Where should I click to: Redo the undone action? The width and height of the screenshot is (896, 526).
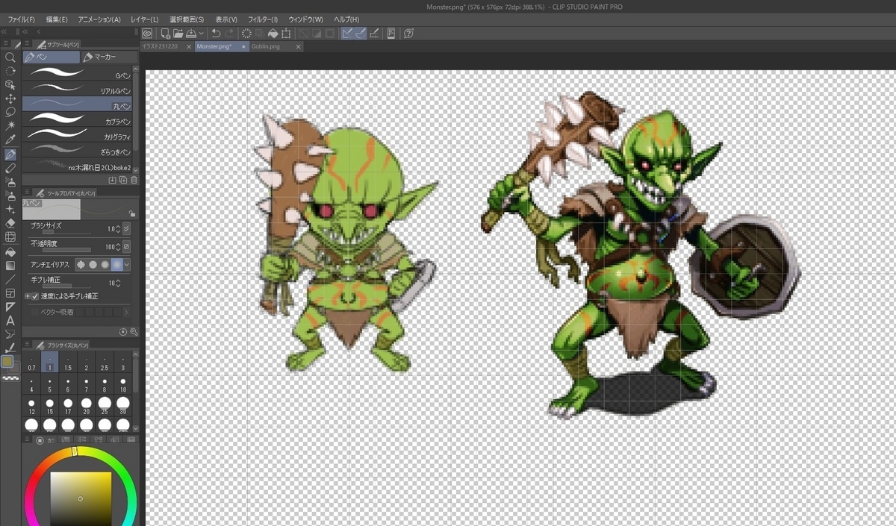(x=228, y=33)
